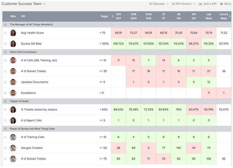This screenshot has width=233, height=168.
Task: Select the 52.07% current week cell
Action: 224,110
